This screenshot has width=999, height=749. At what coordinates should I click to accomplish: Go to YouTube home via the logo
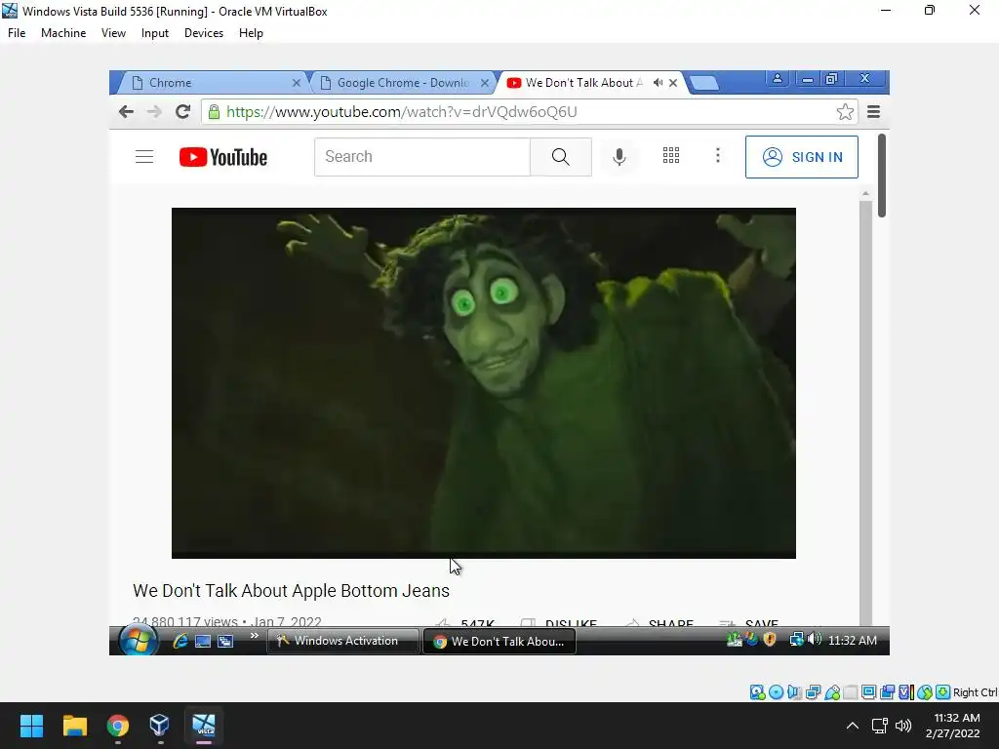(223, 157)
